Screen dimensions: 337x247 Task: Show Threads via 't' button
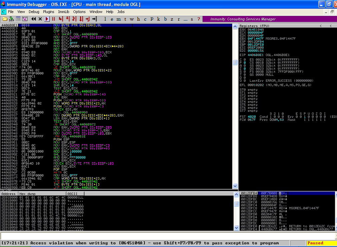click(x=125, y=19)
